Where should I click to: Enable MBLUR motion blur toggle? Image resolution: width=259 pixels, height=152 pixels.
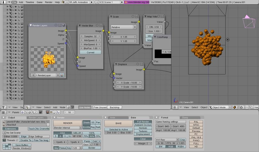[77, 133]
